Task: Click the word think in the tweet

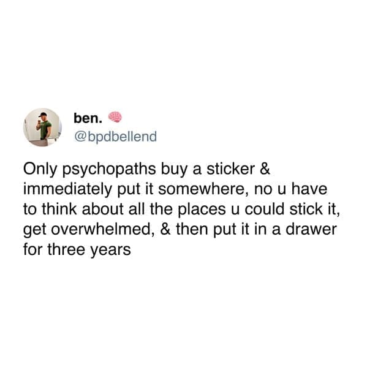Action: 59,209
